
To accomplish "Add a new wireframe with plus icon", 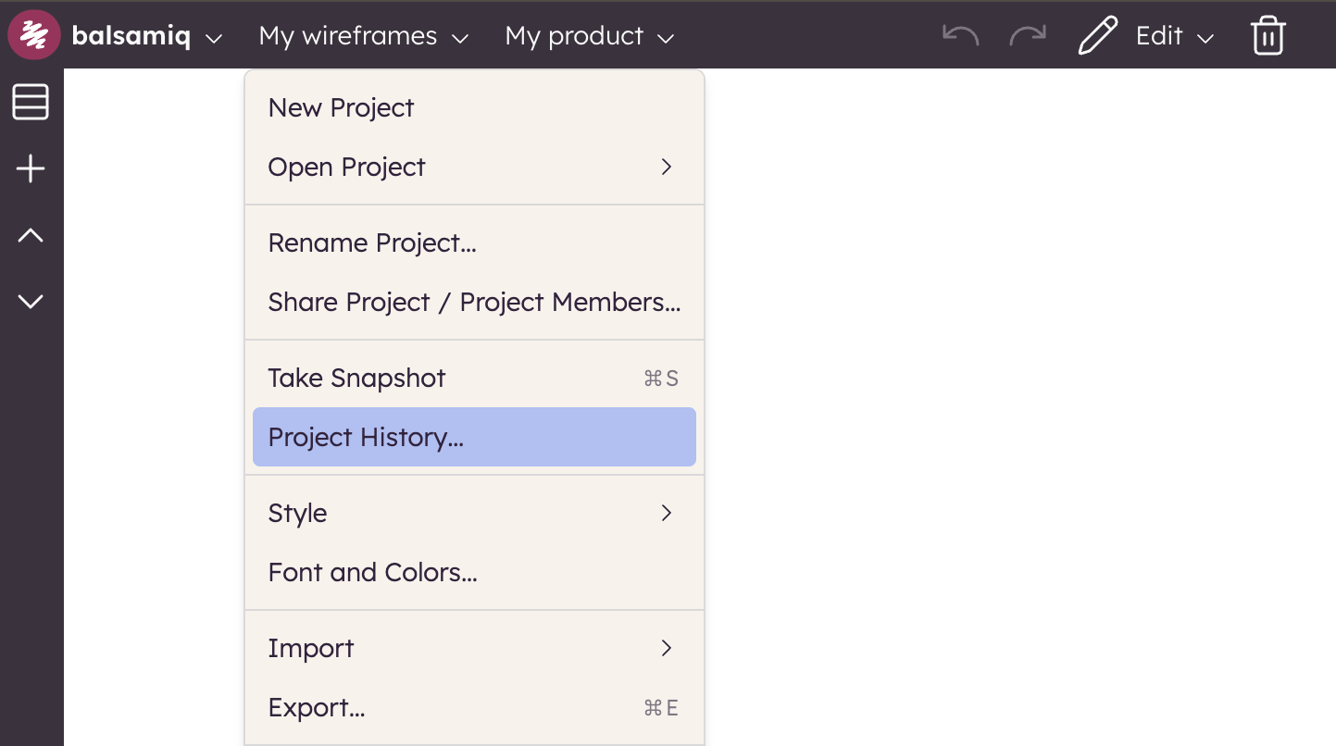I will (x=31, y=169).
